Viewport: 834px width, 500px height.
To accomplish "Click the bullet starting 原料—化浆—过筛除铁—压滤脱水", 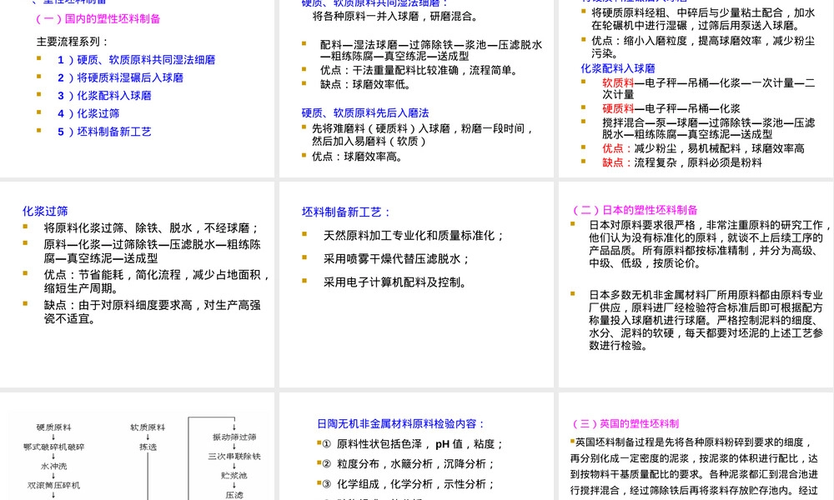I will click(x=152, y=252).
